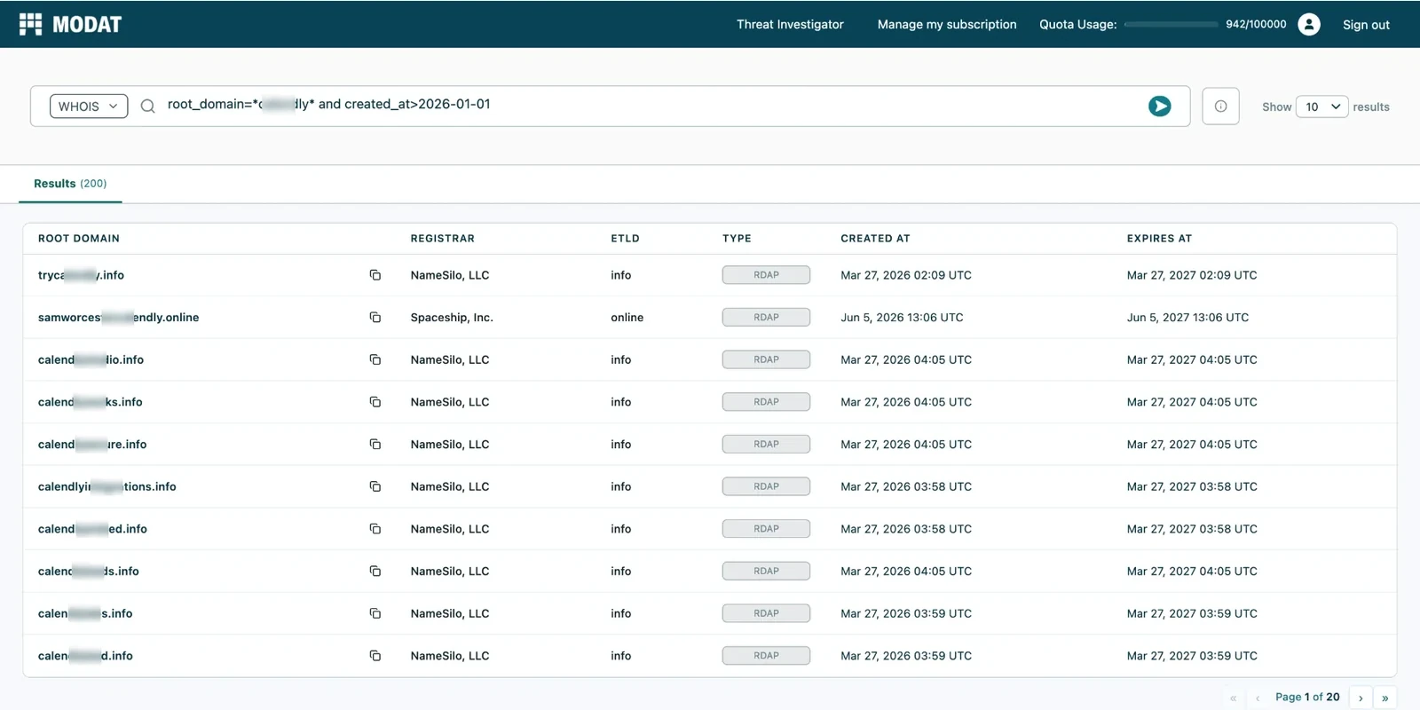Click the online eTLD cell

(627, 318)
